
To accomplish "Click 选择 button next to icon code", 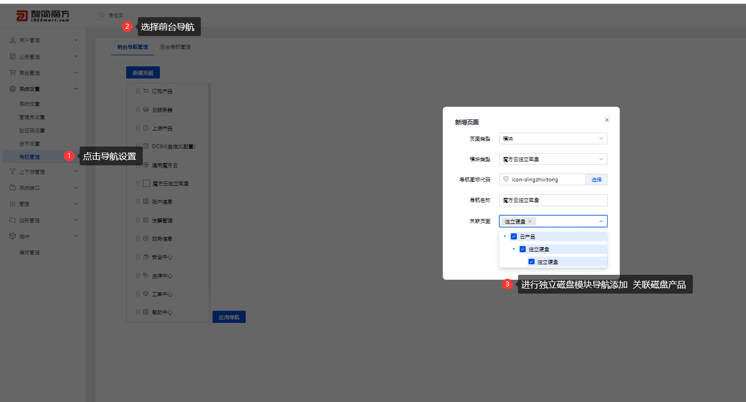I will (x=597, y=180).
